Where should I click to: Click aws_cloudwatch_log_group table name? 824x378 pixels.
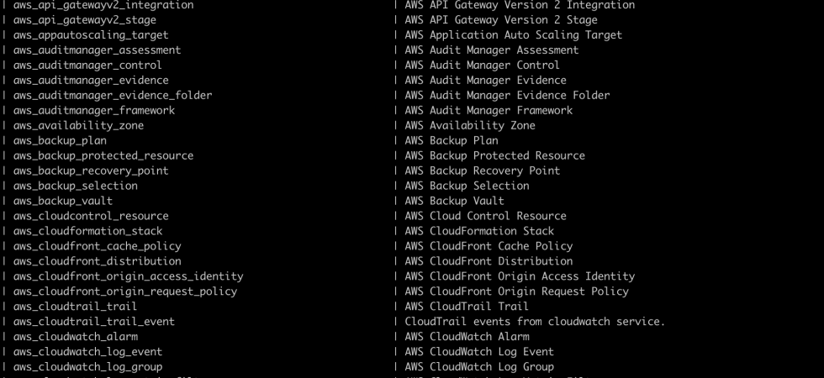[87, 367]
